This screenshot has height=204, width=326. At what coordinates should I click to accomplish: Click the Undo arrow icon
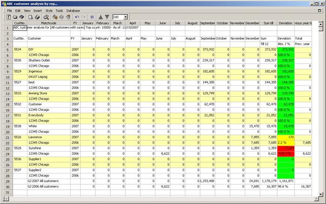coord(77,17)
